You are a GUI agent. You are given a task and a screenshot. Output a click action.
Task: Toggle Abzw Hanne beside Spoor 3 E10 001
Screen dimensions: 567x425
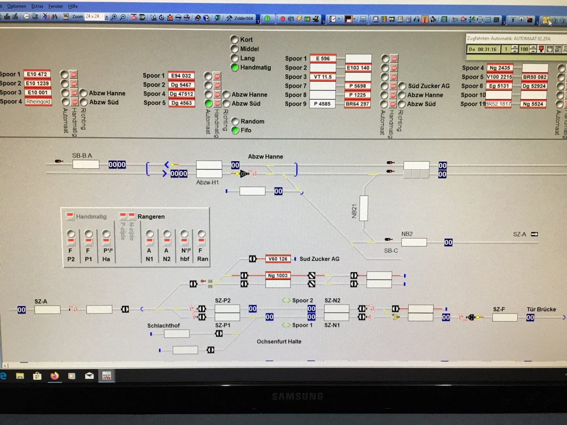84,93
